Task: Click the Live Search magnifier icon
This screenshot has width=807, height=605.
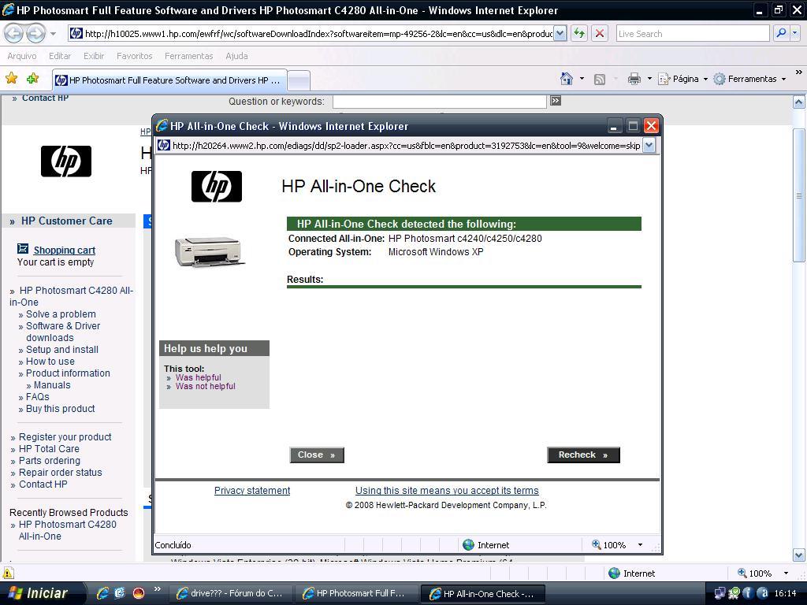Action: pyautogui.click(x=781, y=33)
